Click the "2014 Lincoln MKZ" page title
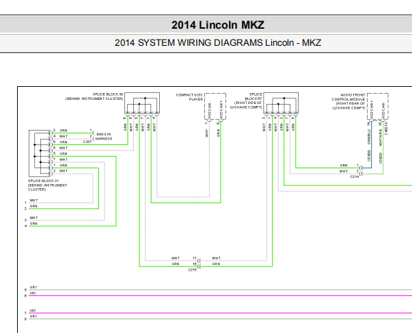 [x=218, y=25]
